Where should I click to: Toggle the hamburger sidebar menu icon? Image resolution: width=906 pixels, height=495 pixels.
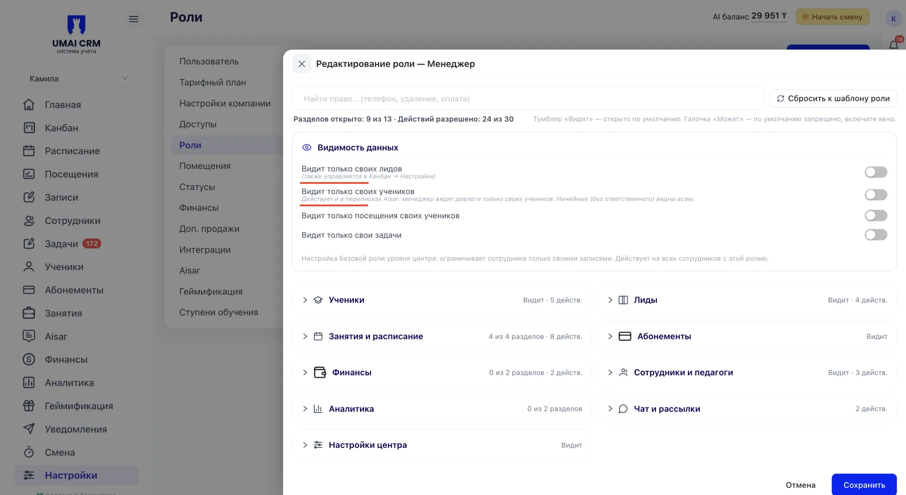point(134,19)
